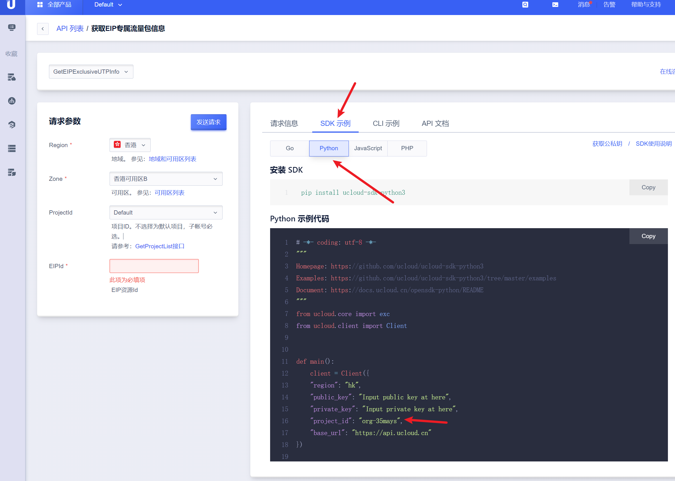
Task: Switch to the CLI 示例 tab
Action: (x=386, y=124)
